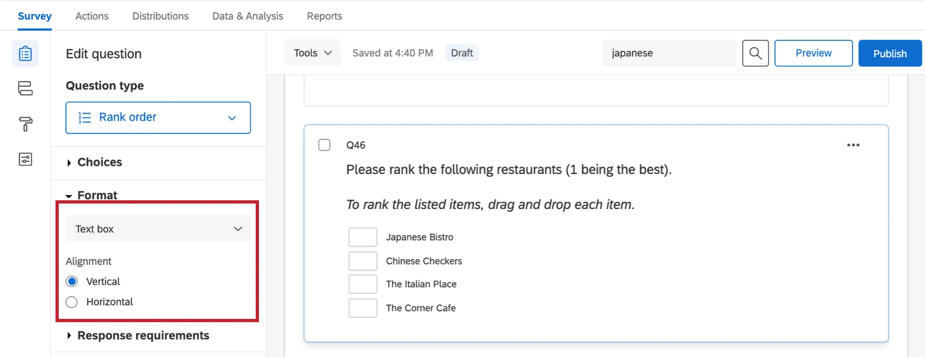
Task: Open the Text box format dropdown
Action: [x=158, y=228]
